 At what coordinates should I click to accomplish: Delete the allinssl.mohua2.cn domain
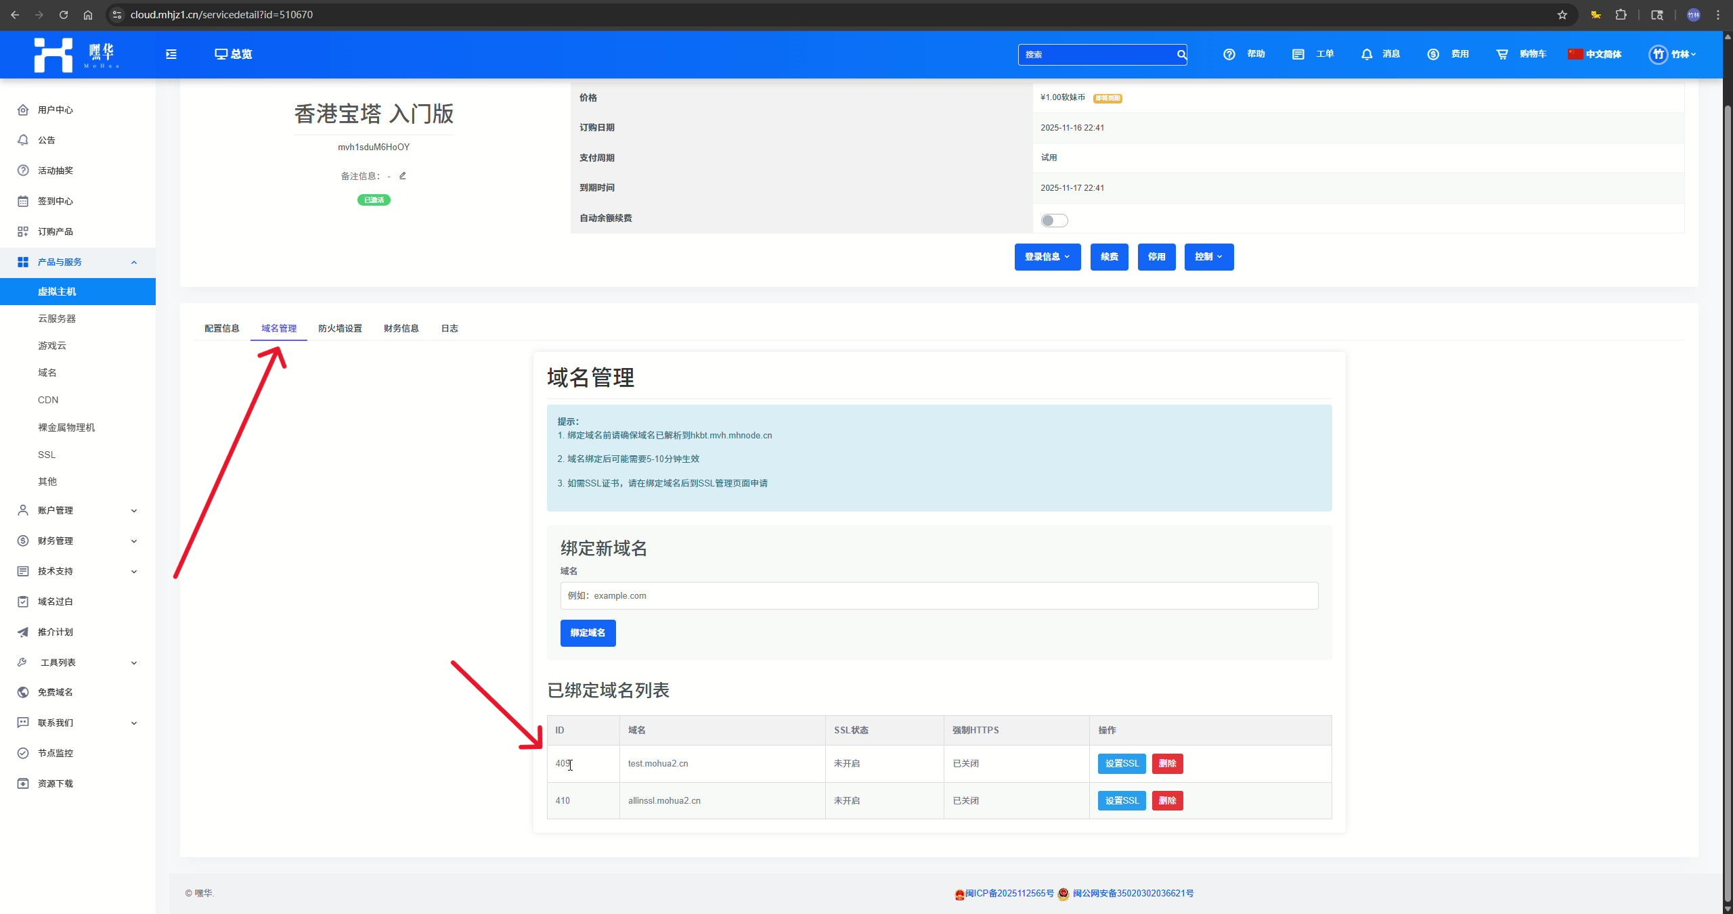tap(1167, 800)
